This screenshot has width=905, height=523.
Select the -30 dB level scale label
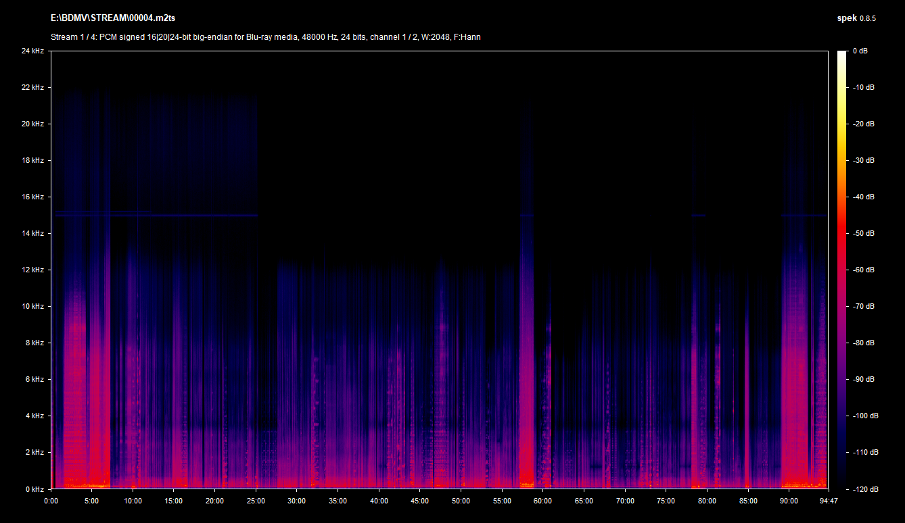(x=862, y=160)
